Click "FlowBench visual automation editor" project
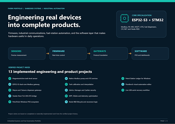175x124 pixels. (138, 84)
